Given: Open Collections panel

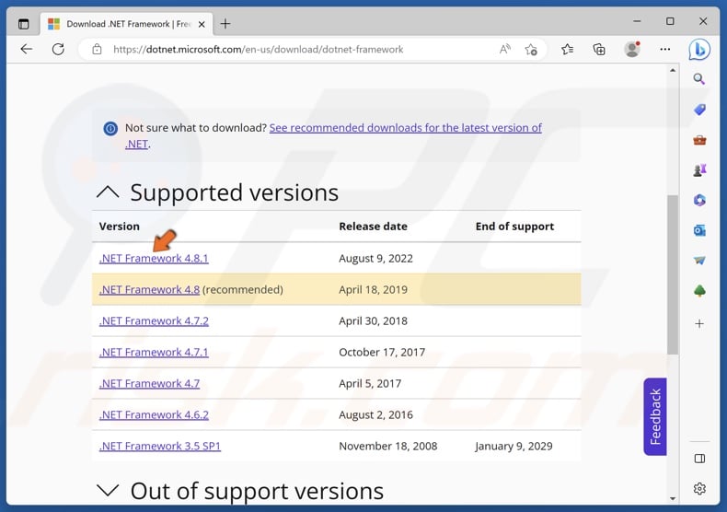Looking at the screenshot, I should 599,49.
